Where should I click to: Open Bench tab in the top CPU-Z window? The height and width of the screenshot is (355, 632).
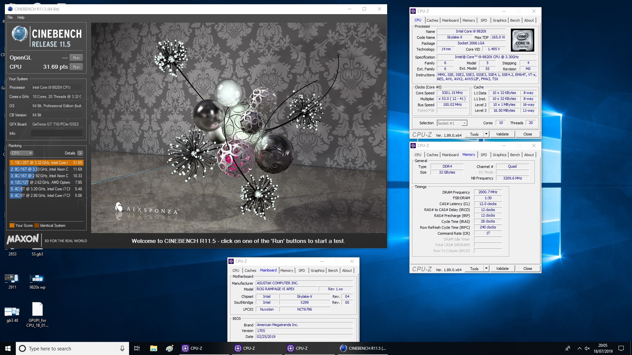(x=515, y=20)
